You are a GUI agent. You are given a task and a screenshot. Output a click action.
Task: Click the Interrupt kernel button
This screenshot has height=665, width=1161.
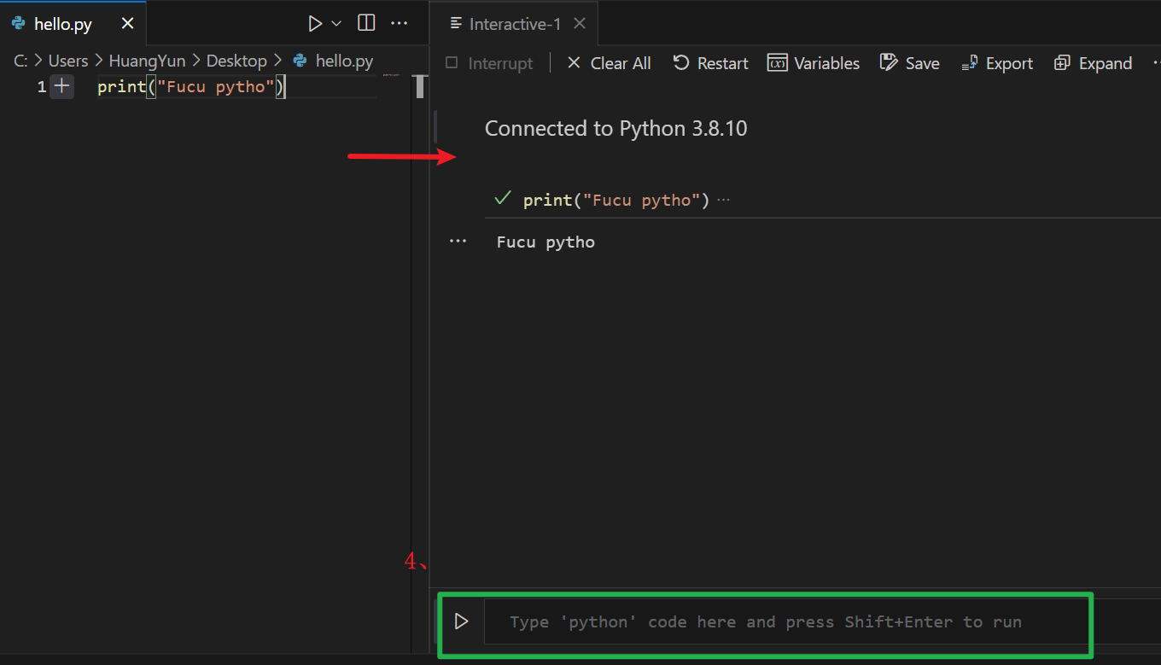(x=490, y=63)
